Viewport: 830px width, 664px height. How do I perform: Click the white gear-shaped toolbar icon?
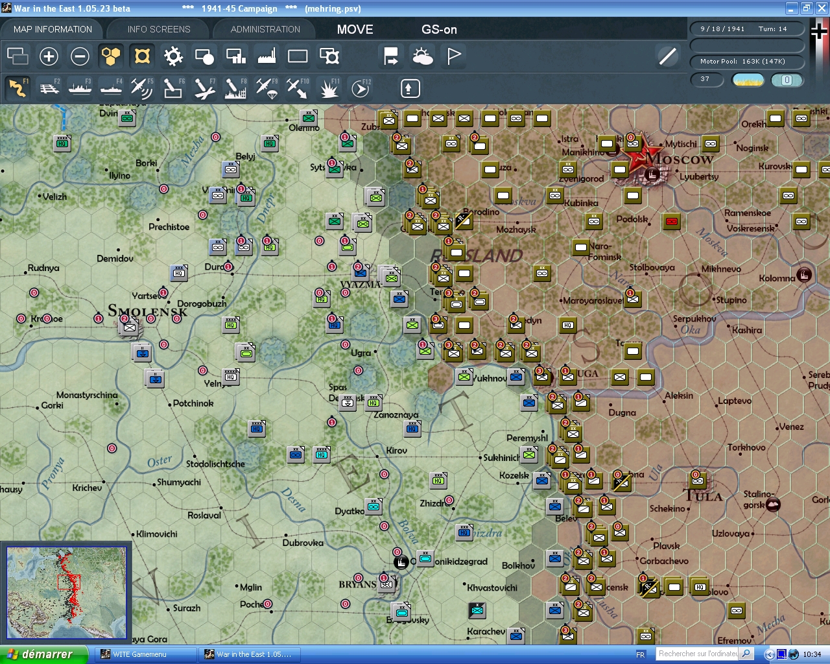pos(173,56)
